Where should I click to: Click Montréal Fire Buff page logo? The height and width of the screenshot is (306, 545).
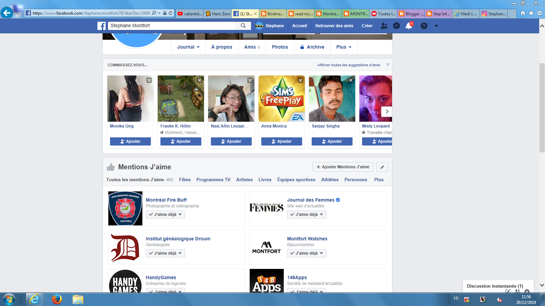point(125,208)
